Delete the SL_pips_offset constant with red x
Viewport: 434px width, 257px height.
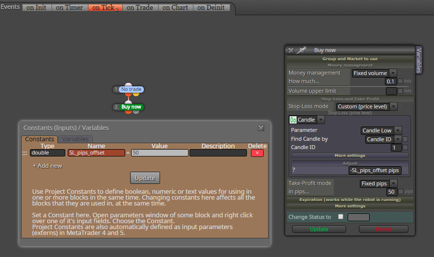(257, 153)
